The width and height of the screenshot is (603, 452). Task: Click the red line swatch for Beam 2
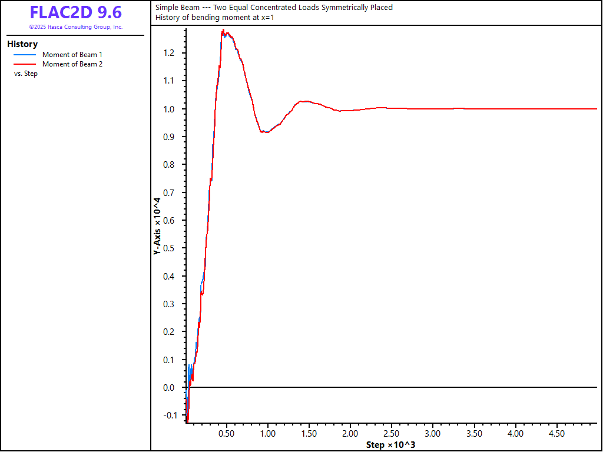(25, 64)
